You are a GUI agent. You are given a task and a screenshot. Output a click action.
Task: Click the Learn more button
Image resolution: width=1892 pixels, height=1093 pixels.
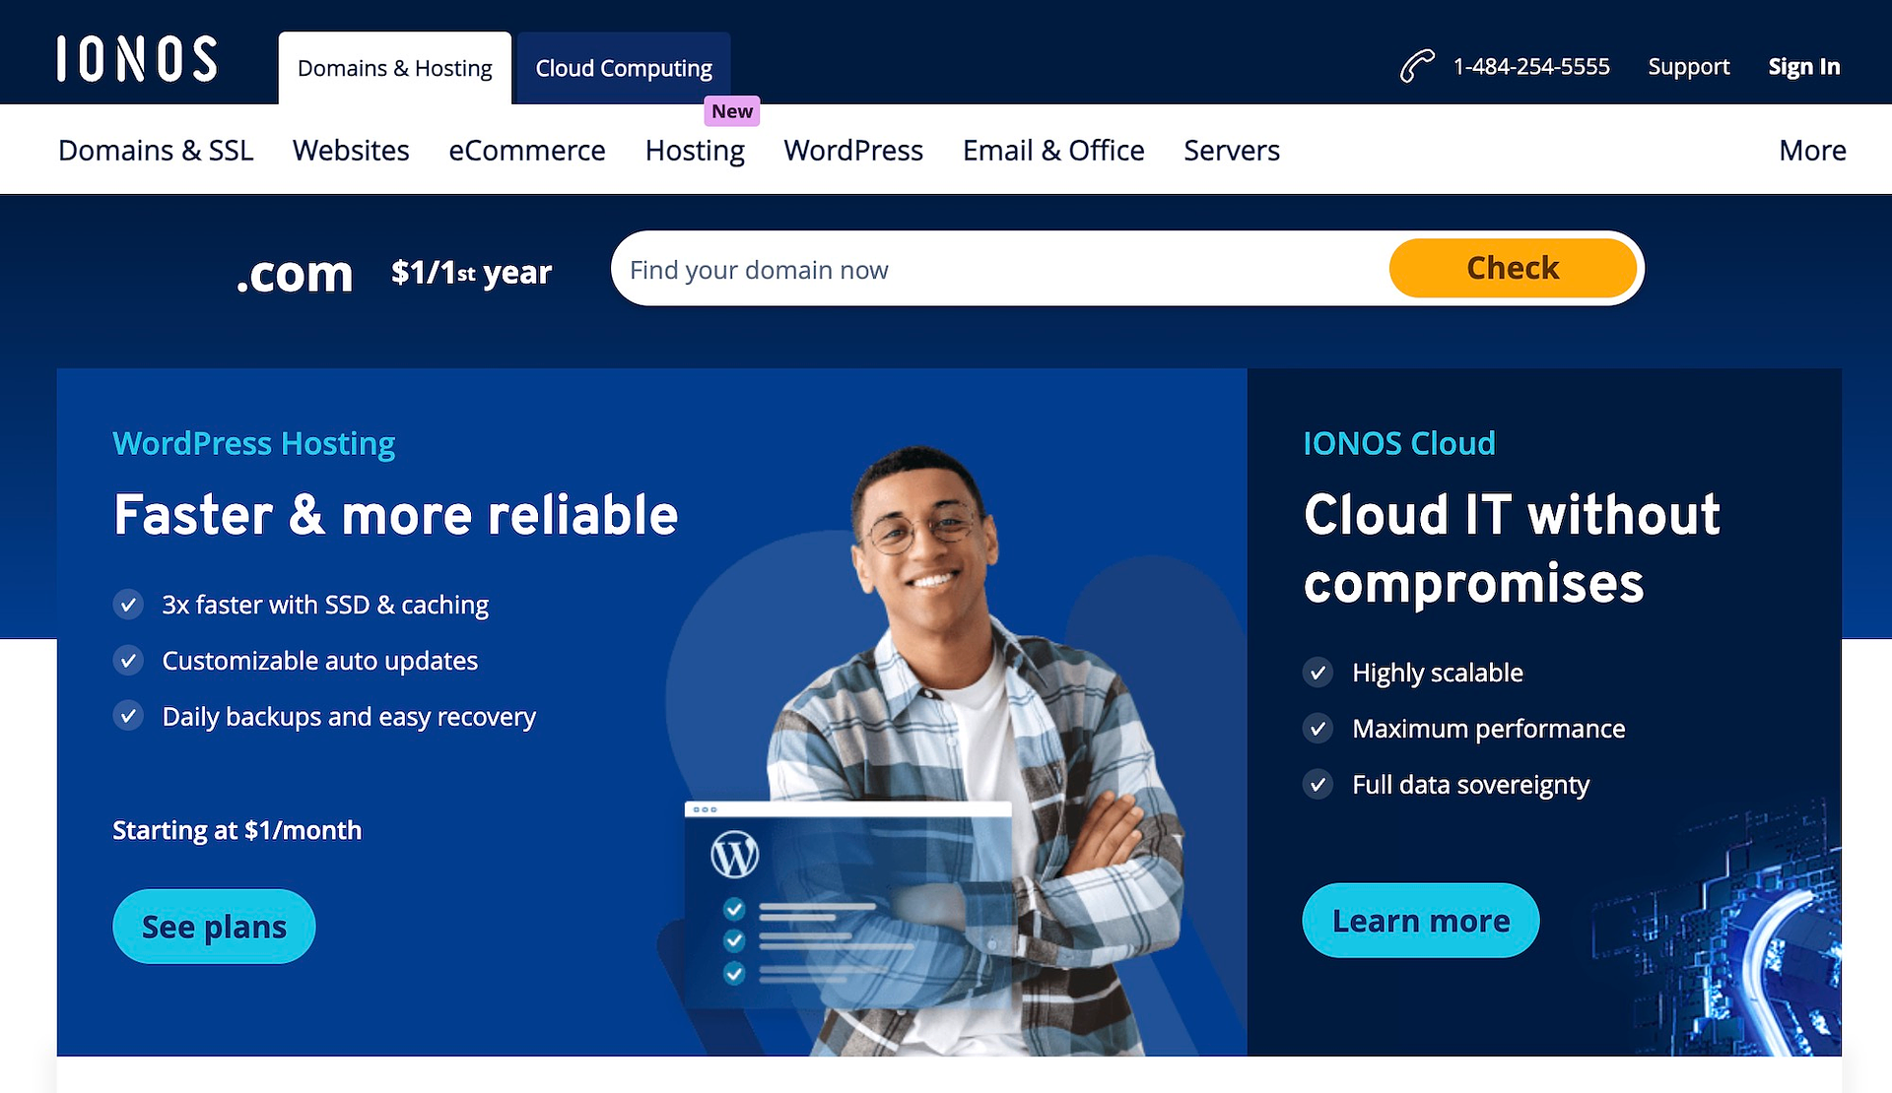click(x=1421, y=920)
